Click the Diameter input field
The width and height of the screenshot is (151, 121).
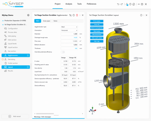click(x=69, y=34)
